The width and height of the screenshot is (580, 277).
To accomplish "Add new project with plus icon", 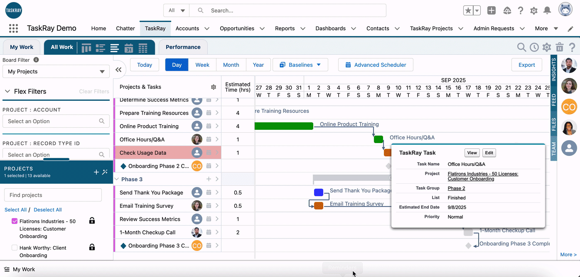I will (96, 172).
